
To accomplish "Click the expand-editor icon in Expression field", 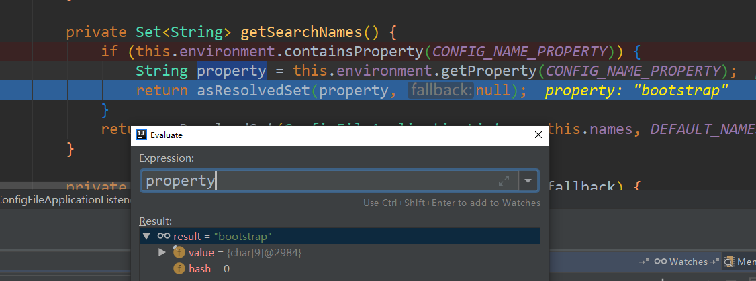I will 504,181.
